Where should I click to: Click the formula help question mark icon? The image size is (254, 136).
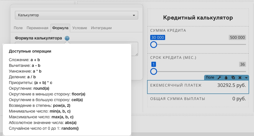(x=67, y=38)
